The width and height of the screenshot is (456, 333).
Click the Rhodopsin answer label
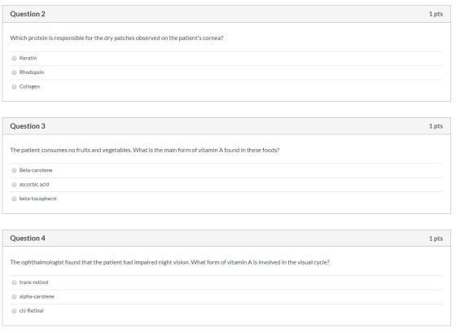pos(32,72)
